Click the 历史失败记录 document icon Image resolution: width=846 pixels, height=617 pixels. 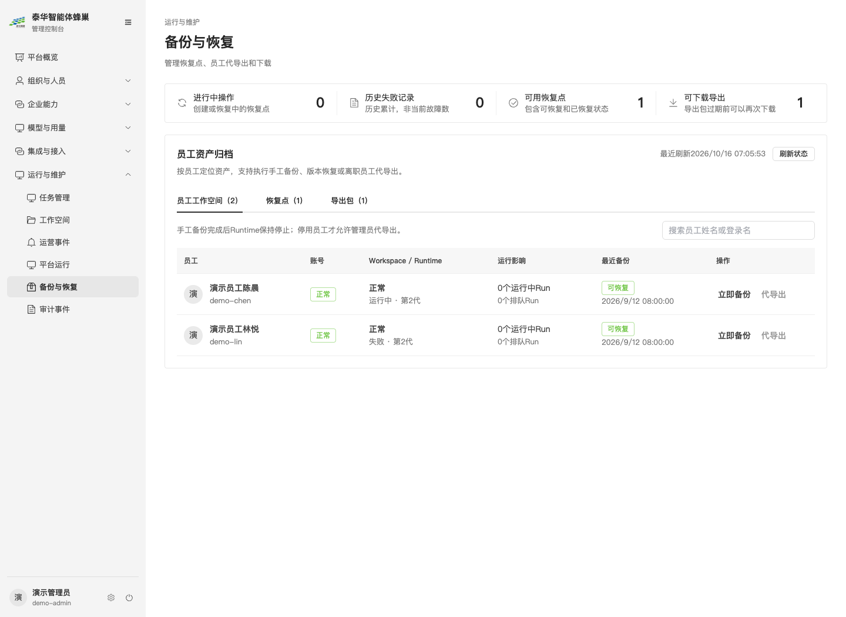(354, 103)
